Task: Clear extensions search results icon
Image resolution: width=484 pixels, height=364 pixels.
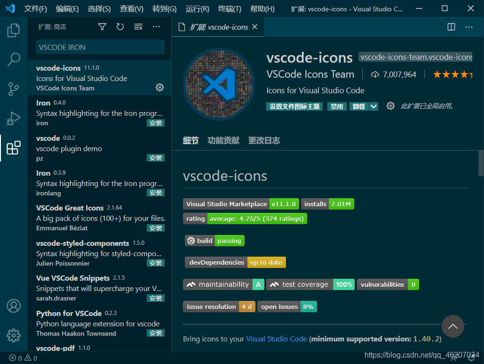Action: pos(138,27)
